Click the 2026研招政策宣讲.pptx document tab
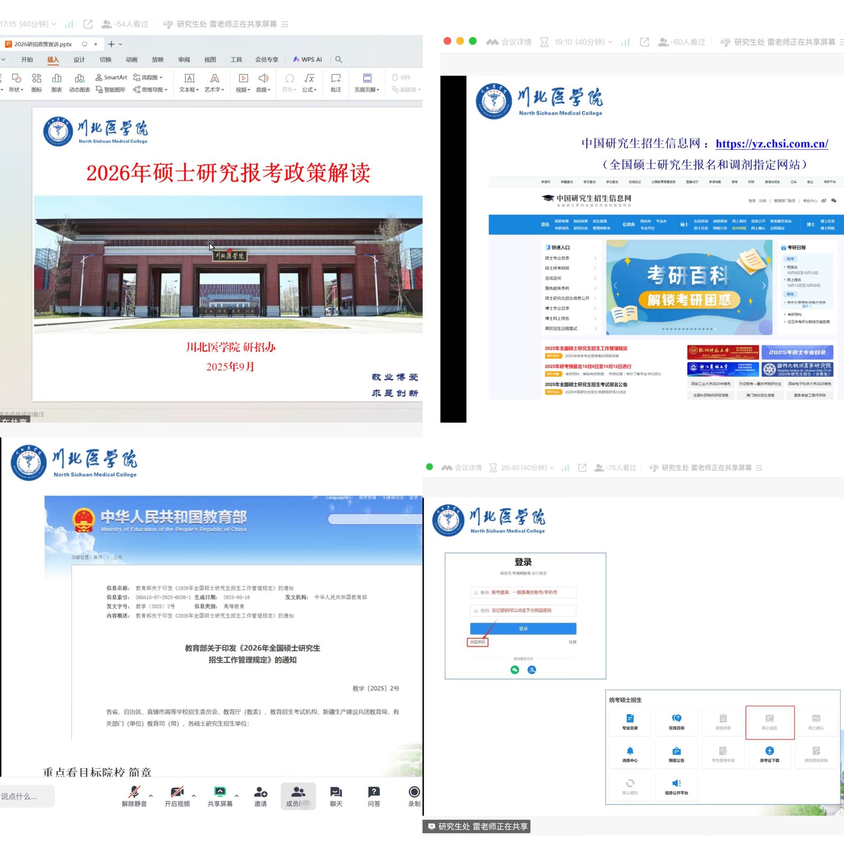The image size is (844, 844). (x=43, y=44)
